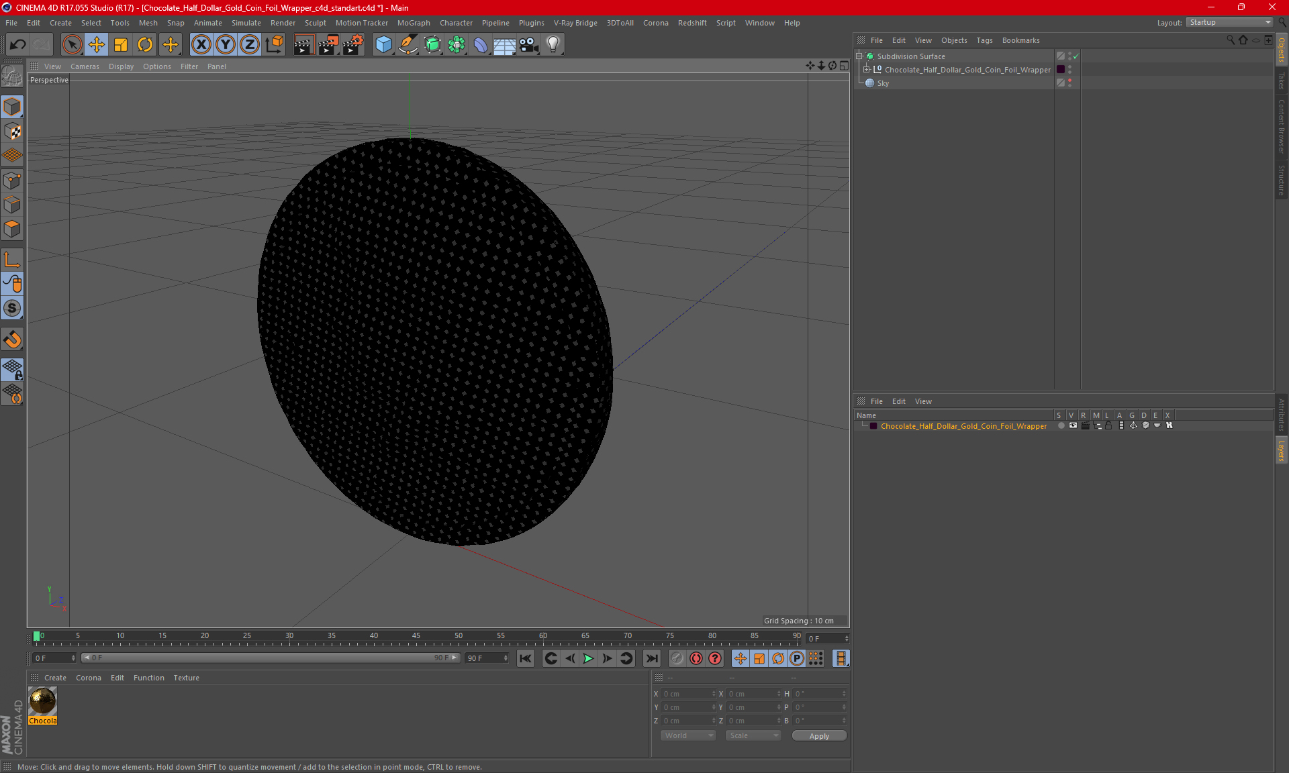Open the Array modeling objects icon
Viewport: 1289px width, 773px height.
pyautogui.click(x=457, y=44)
